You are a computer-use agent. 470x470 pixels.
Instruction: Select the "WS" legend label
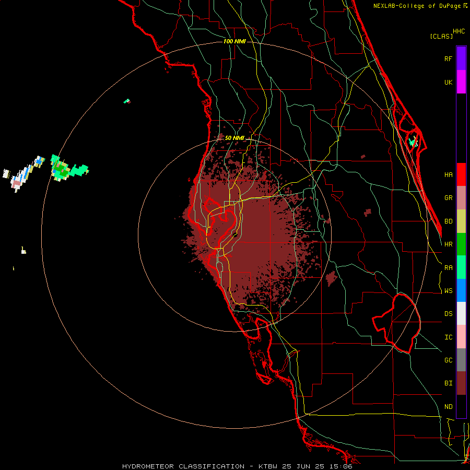448,291
